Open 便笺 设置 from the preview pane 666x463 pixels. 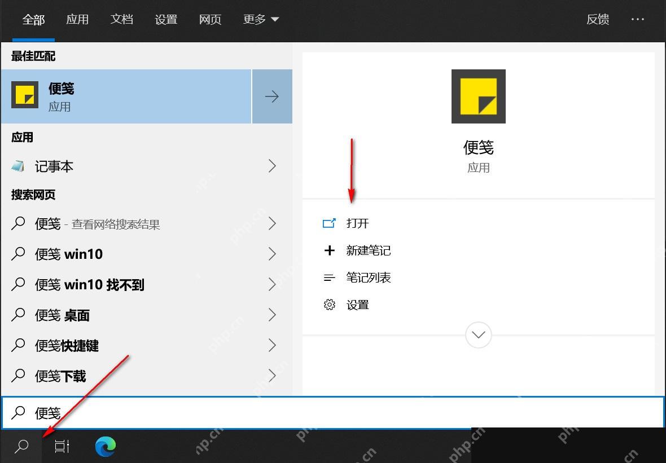(x=357, y=305)
